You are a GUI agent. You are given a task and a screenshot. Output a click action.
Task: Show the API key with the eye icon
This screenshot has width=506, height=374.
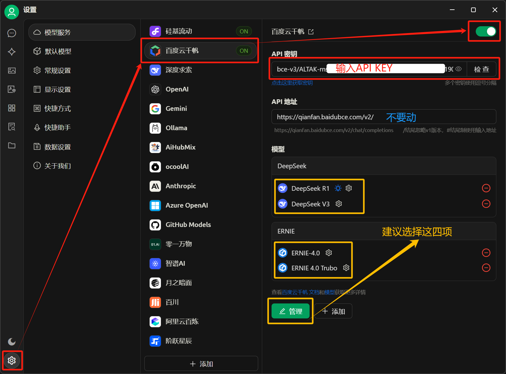[458, 69]
